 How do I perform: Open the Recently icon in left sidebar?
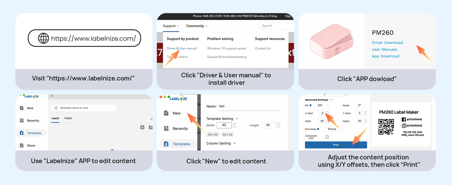pos(22,121)
